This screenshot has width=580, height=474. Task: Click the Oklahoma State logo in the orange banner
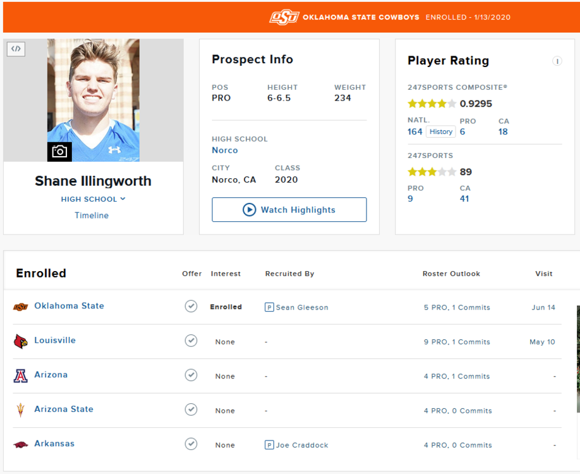[x=284, y=18]
